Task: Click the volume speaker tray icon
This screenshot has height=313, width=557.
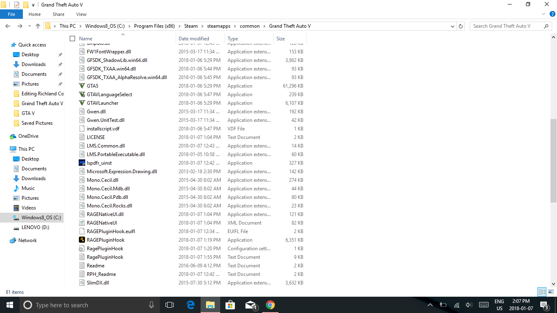Action: click(469, 305)
